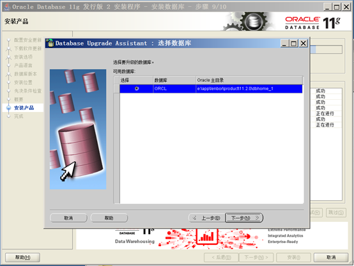Select the 产品语言 step in sidebar
Image resolution: width=354 pixels, height=266 pixels.
point(23,65)
